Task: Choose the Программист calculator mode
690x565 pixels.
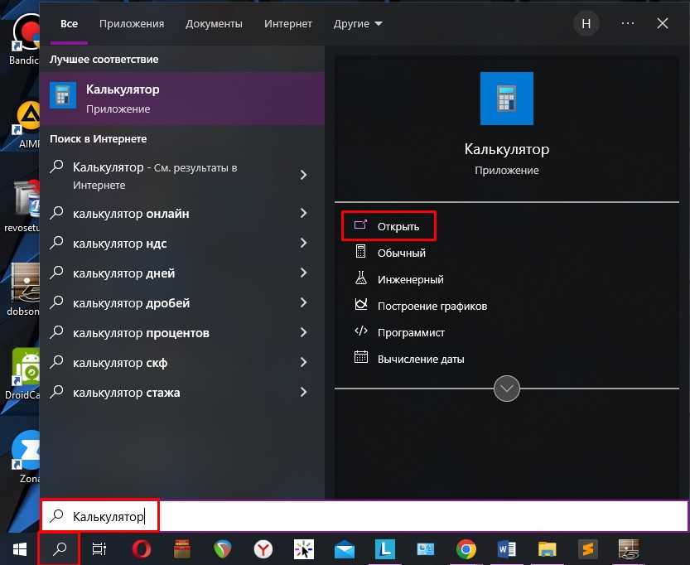Action: [x=411, y=332]
